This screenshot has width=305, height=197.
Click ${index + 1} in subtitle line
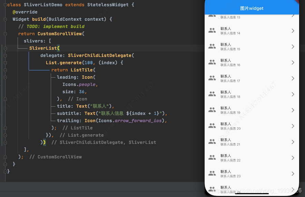142,114
